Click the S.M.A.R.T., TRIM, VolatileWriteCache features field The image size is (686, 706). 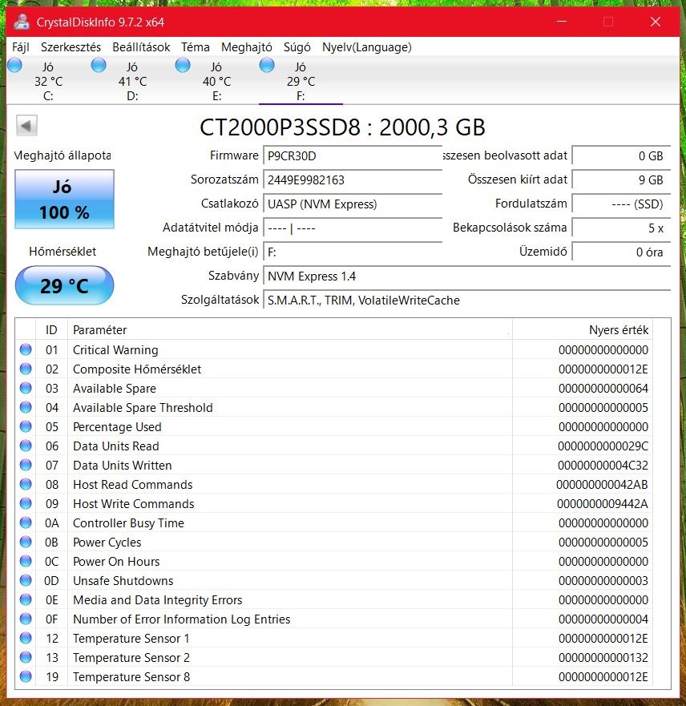(x=466, y=301)
